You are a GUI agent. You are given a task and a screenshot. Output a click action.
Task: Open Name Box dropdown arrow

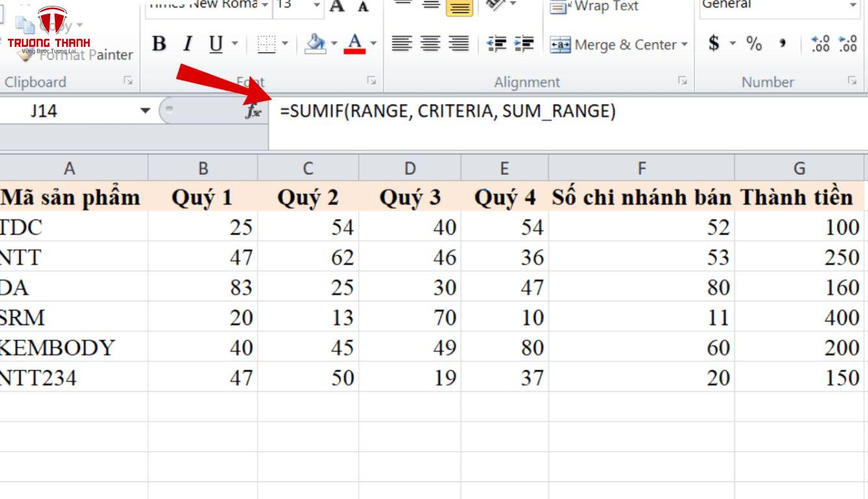[146, 110]
